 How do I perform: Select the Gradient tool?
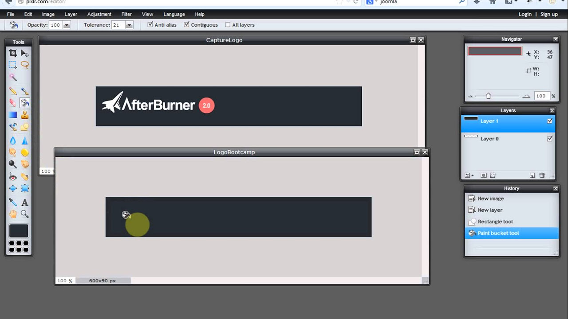[13, 115]
